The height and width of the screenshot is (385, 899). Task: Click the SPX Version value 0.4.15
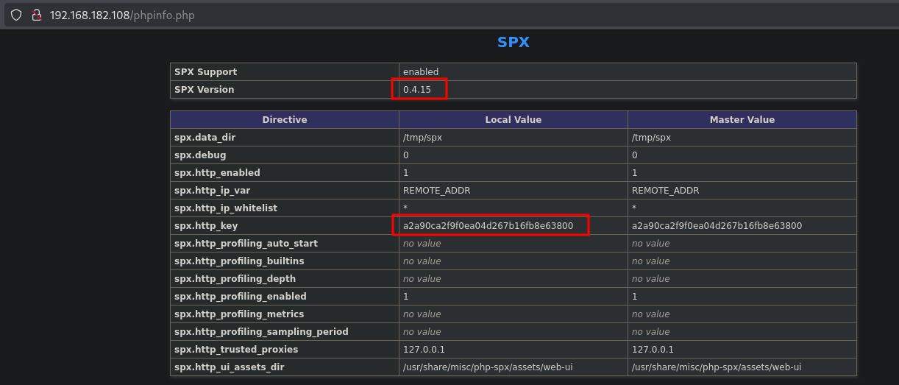[417, 90]
